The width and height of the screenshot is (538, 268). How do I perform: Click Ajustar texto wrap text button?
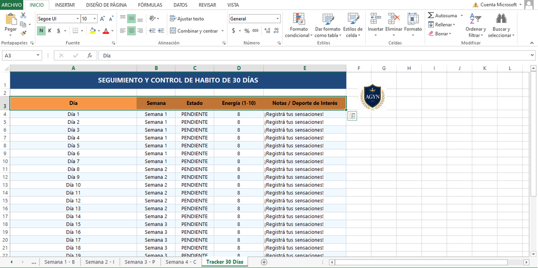pos(187,19)
